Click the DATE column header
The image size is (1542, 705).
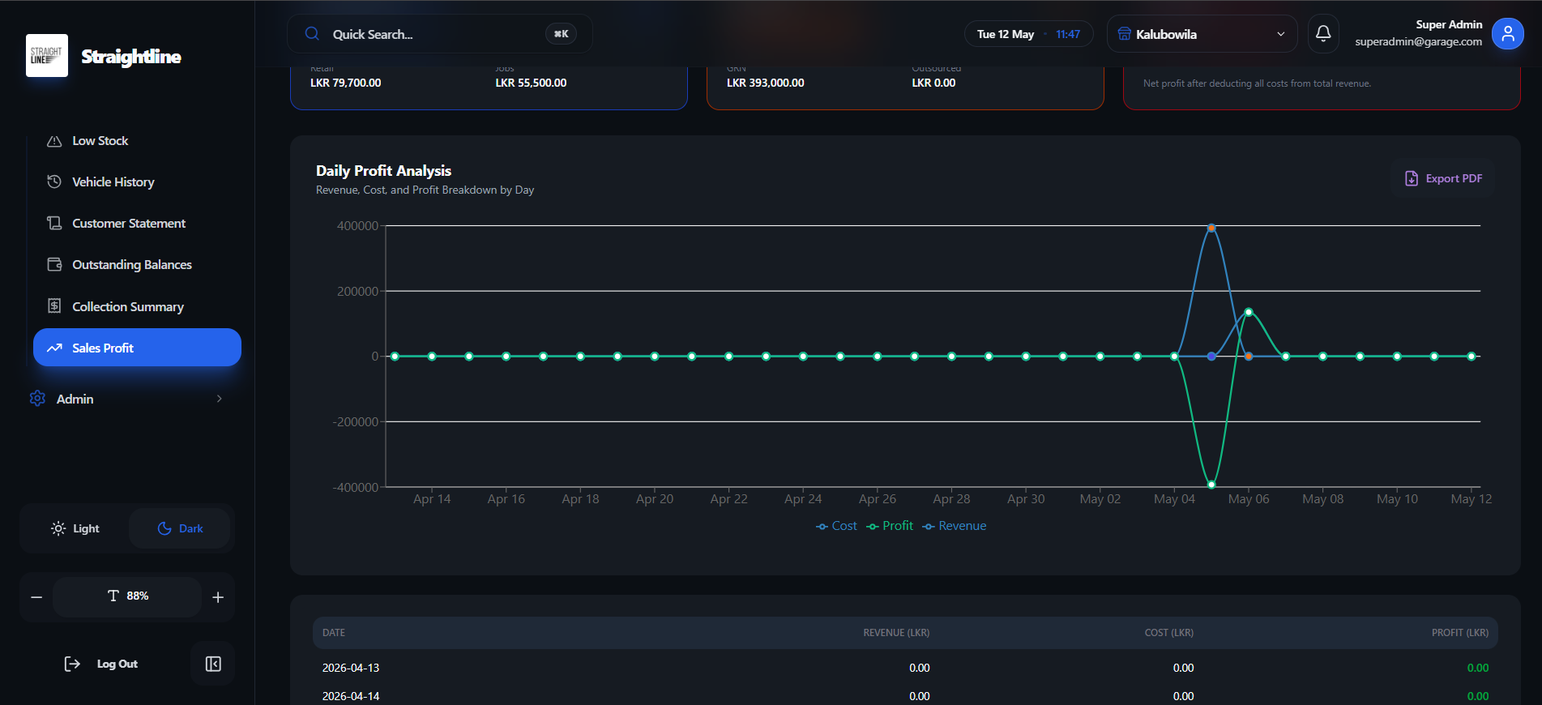[x=334, y=633]
